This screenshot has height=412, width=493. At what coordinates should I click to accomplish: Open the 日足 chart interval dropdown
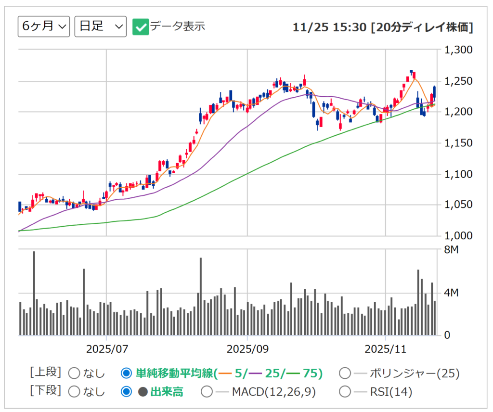[100, 26]
